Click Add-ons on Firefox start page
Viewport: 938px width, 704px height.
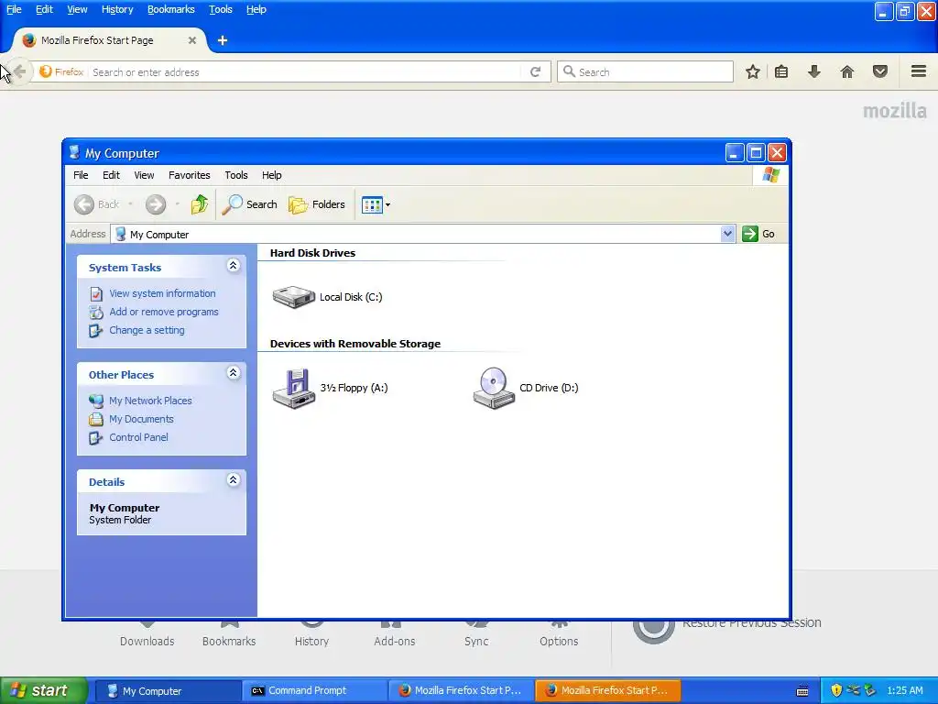tap(394, 641)
